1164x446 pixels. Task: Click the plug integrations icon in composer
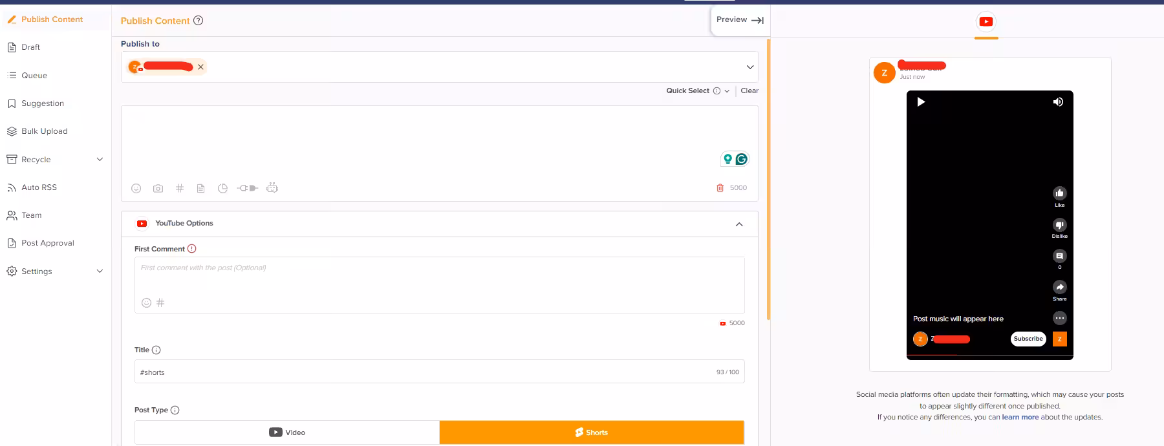(247, 188)
